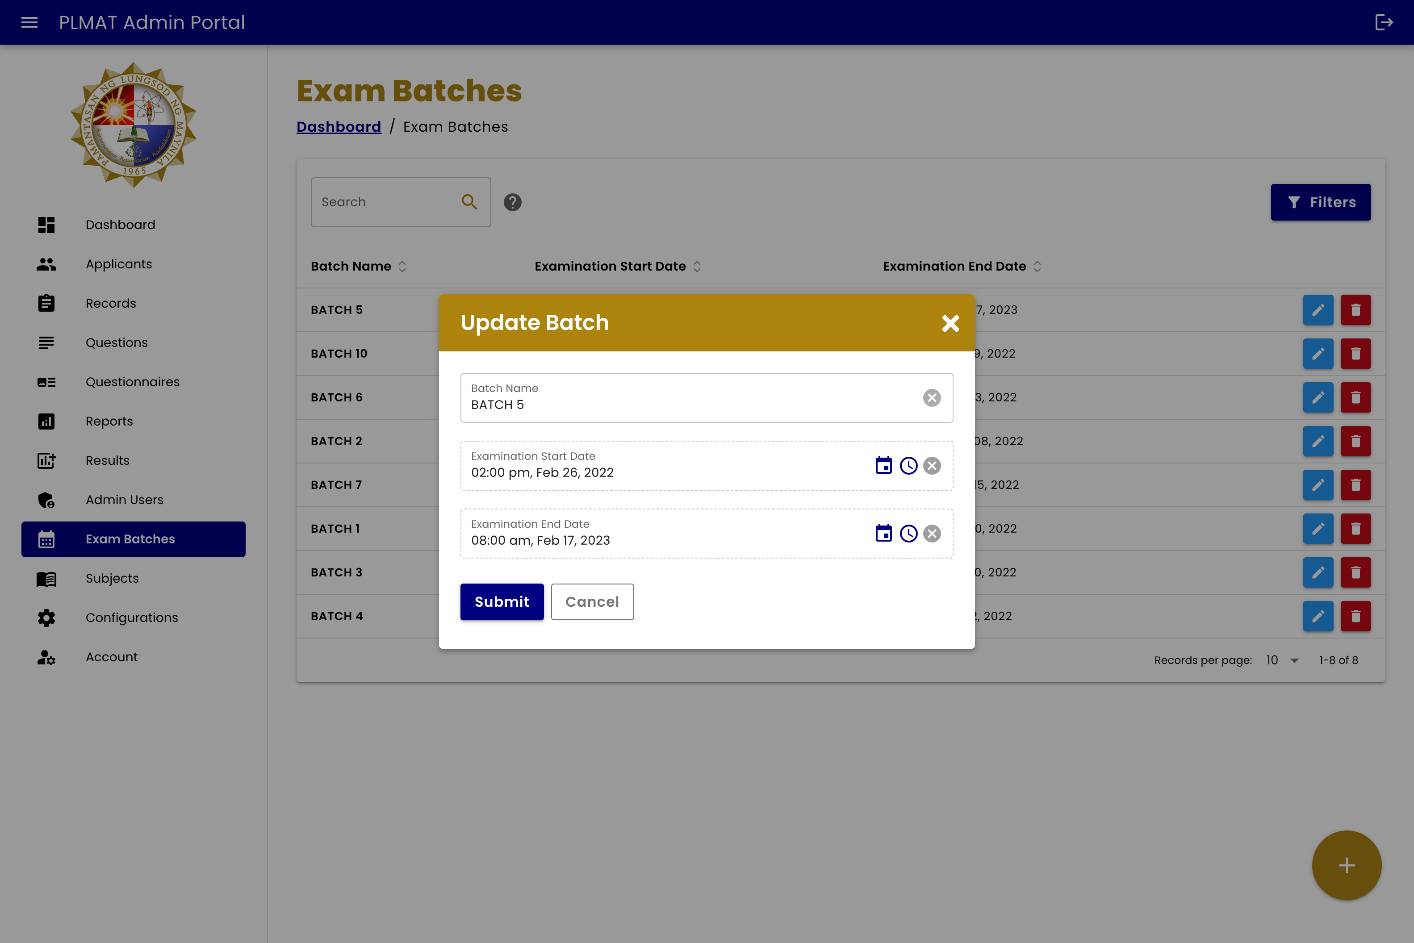The height and width of the screenshot is (943, 1414).
Task: Submit the batch update
Action: [502, 601]
